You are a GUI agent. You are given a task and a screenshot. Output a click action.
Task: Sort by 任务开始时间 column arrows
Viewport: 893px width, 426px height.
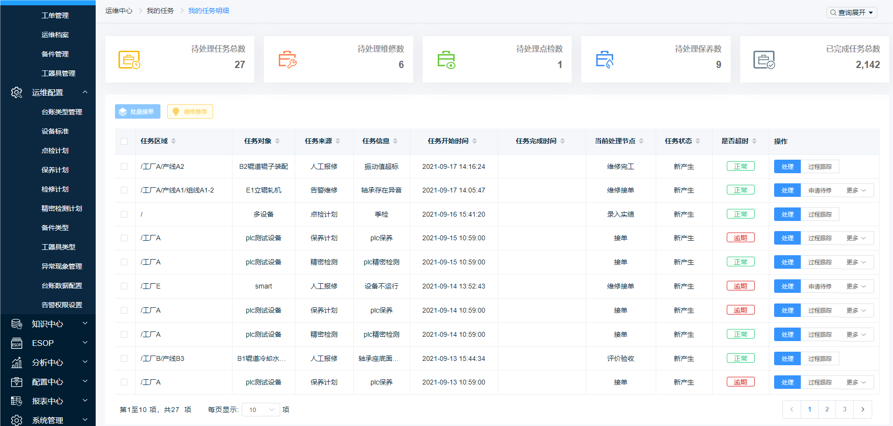pyautogui.click(x=475, y=141)
